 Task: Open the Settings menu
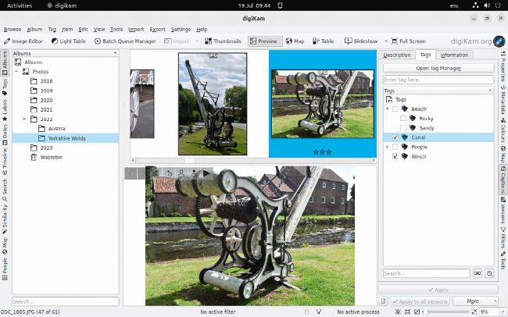(x=181, y=29)
